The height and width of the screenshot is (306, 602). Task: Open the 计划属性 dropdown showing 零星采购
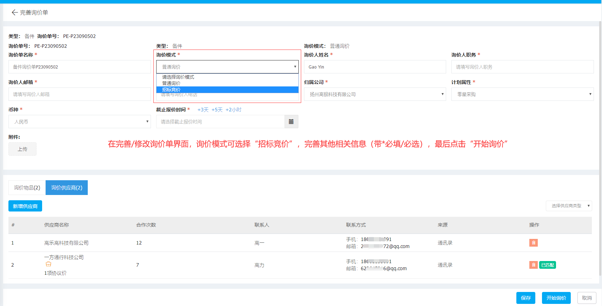click(x=522, y=94)
